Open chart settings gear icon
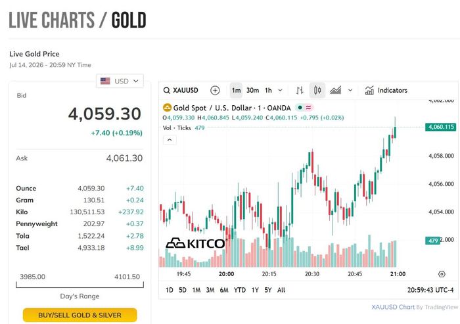The height and width of the screenshot is (324, 460). click(x=442, y=274)
